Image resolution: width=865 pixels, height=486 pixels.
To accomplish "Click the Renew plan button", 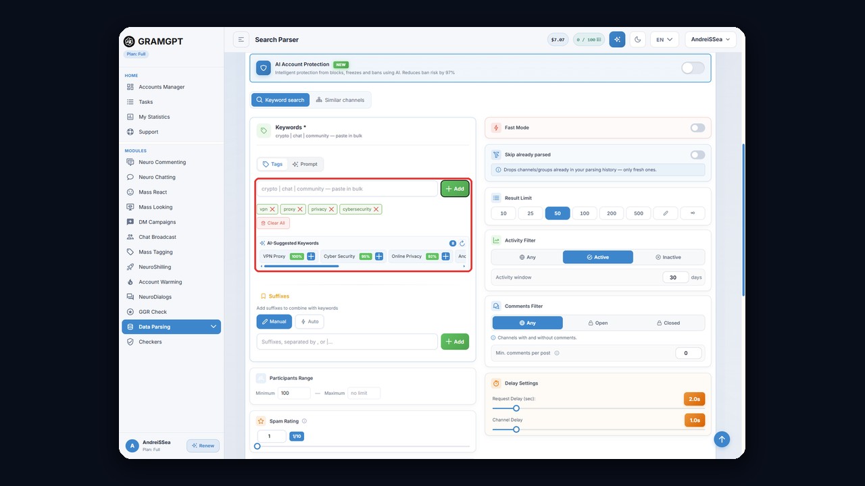I will 203,446.
